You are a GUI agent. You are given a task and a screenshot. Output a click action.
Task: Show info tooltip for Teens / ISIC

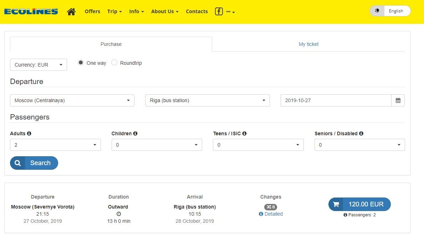click(244, 133)
